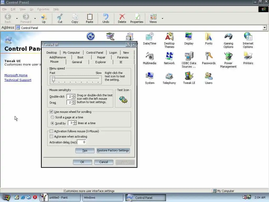Screen dimensions: 269x202
Task: Click the Scroll by lines spinner
Action: tap(75, 123)
